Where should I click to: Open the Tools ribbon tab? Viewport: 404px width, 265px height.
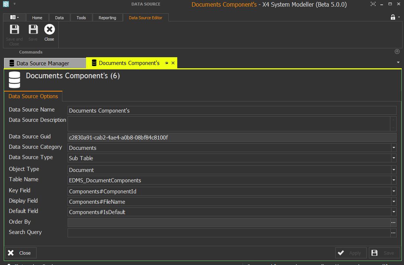(81, 17)
